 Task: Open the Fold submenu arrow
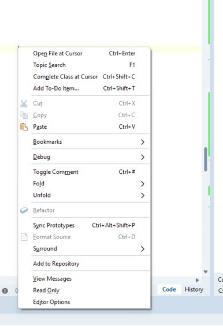click(143, 184)
